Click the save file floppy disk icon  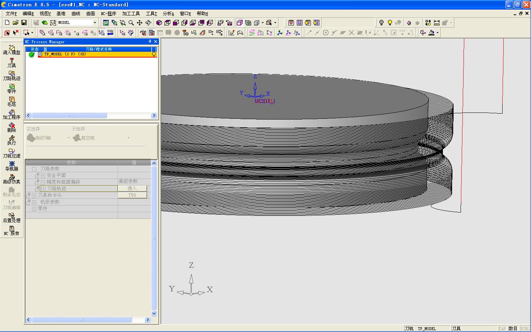tap(24, 23)
